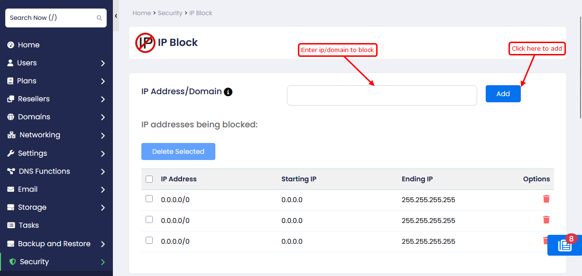
Task: Click the IP Address/Domain info icon
Action: 228,92
